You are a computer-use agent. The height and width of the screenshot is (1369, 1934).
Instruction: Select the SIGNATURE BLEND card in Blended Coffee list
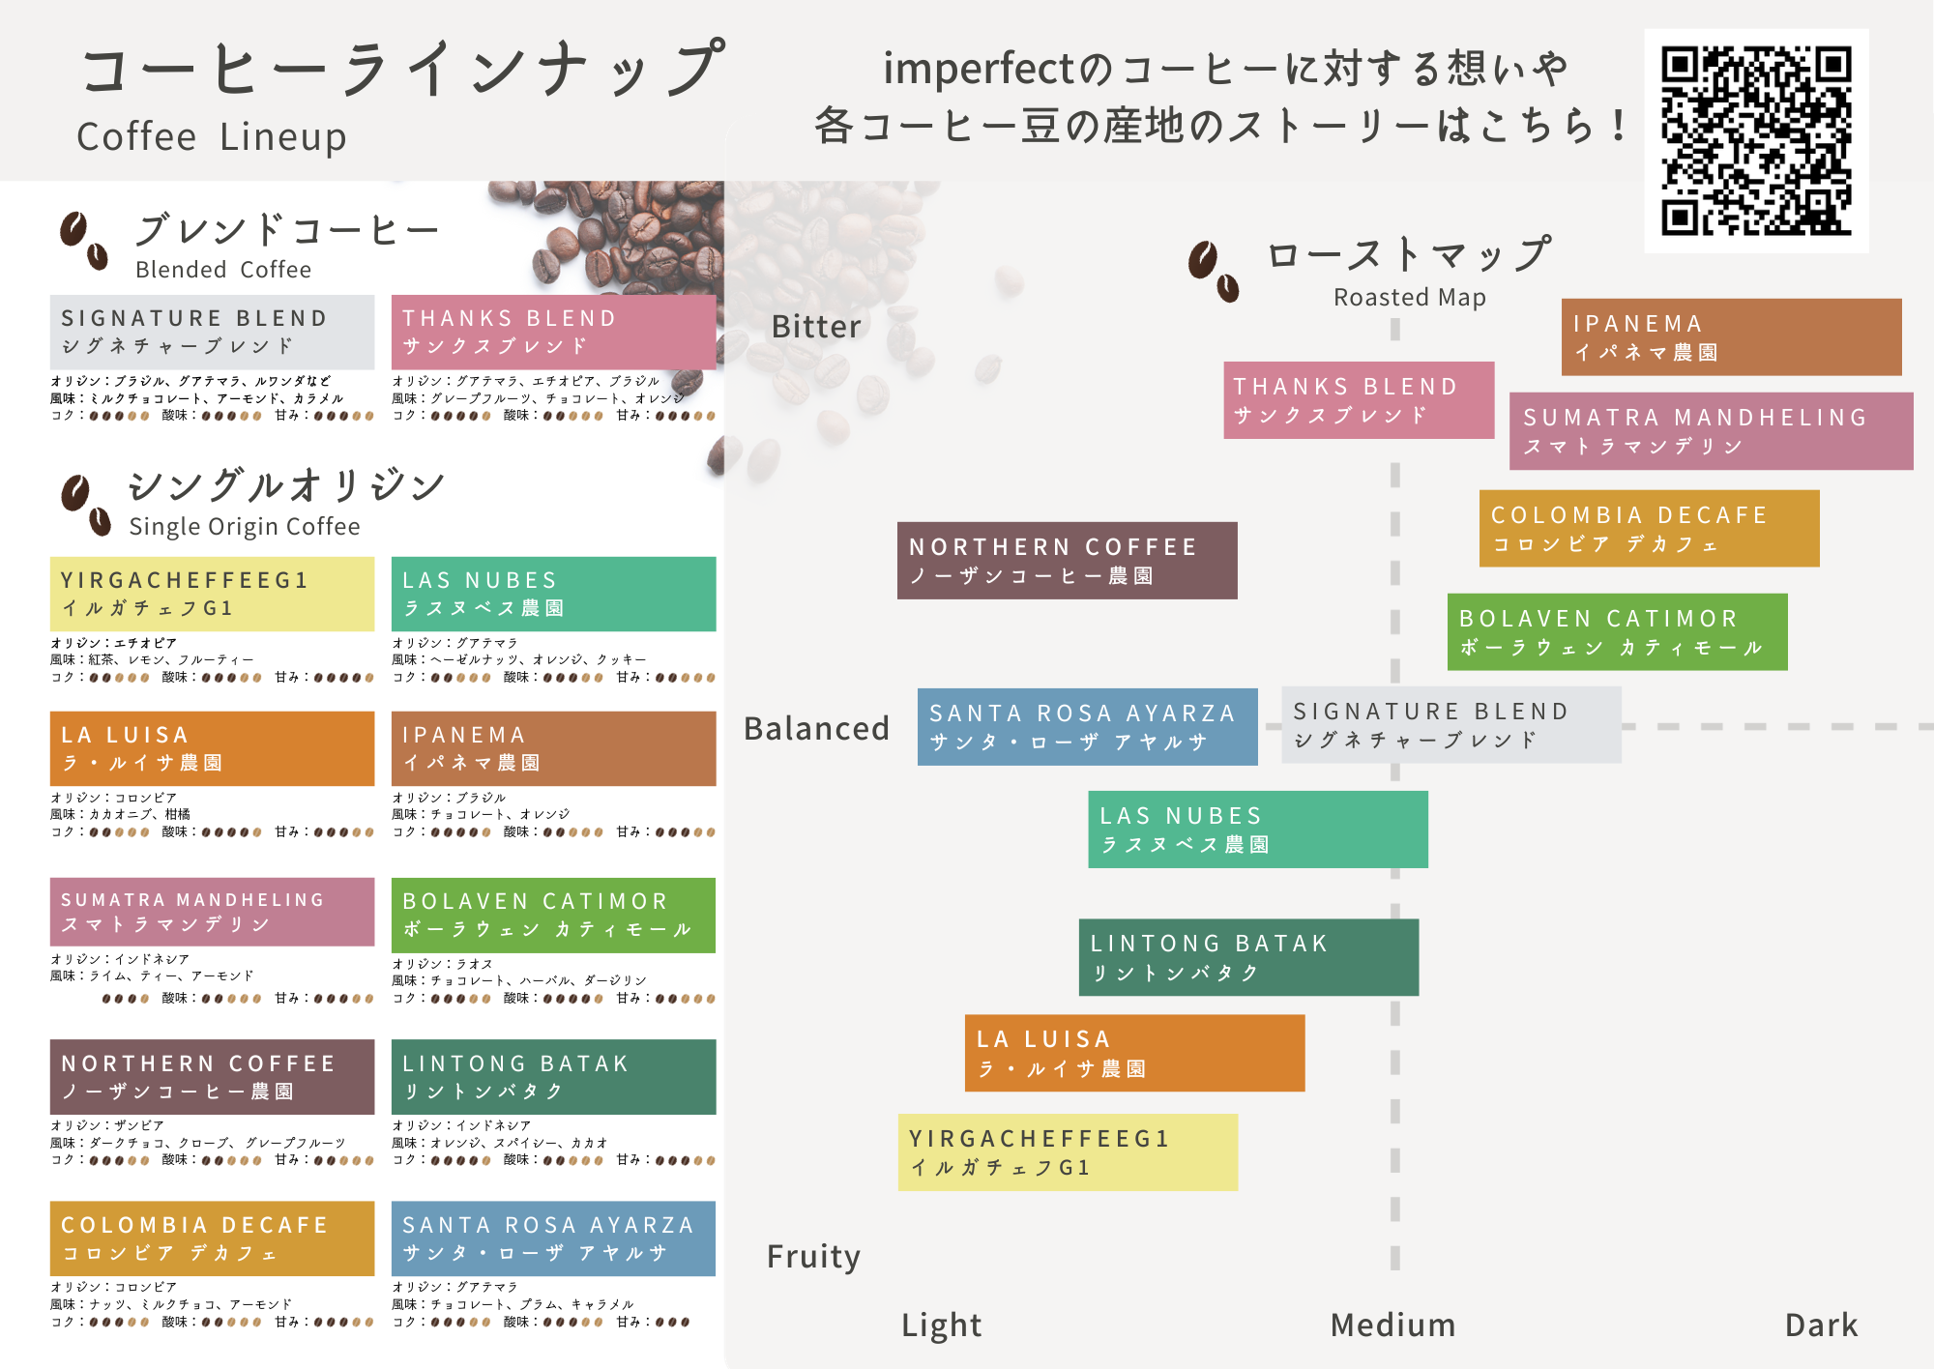pyautogui.click(x=212, y=332)
